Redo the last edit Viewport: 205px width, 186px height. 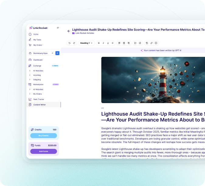click(x=74, y=43)
